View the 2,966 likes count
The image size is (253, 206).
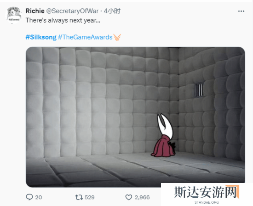[142, 197]
